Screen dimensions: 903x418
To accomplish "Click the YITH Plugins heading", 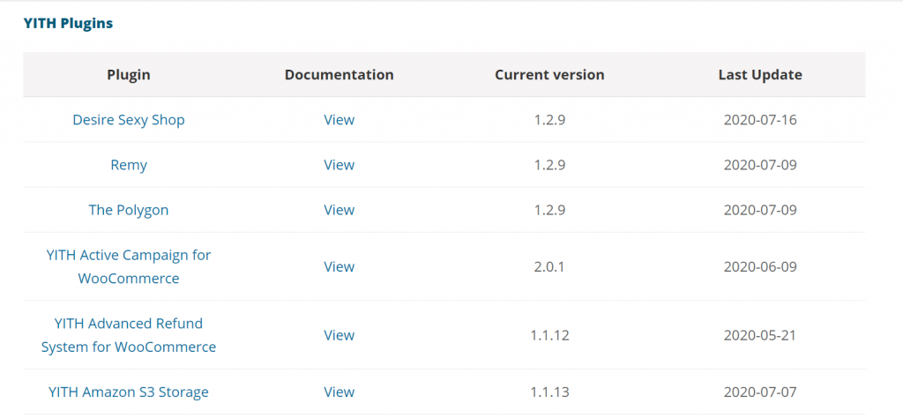I will point(68,24).
